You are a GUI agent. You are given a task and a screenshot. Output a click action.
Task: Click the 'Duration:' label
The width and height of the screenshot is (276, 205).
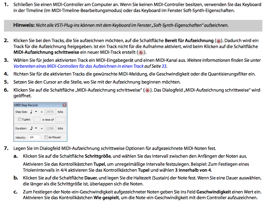tap(21, 128)
